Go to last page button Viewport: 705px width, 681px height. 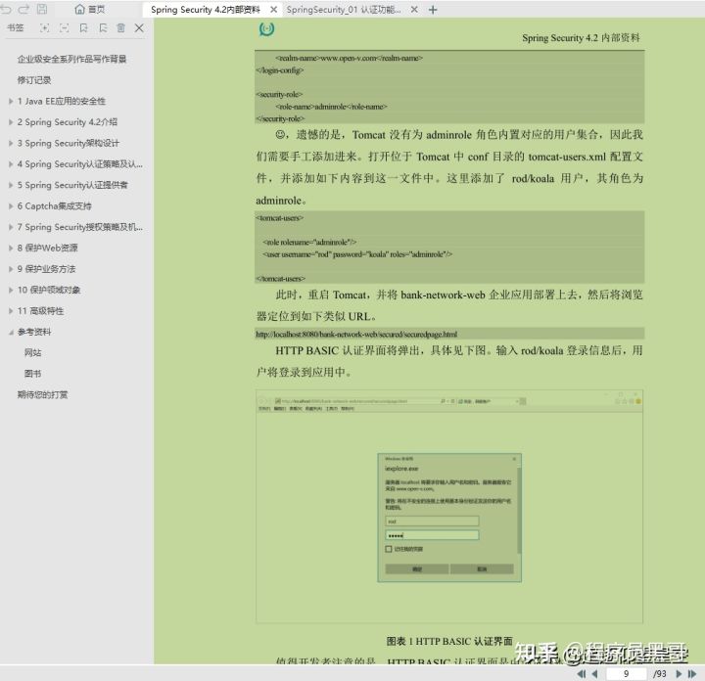pyautogui.click(x=692, y=674)
